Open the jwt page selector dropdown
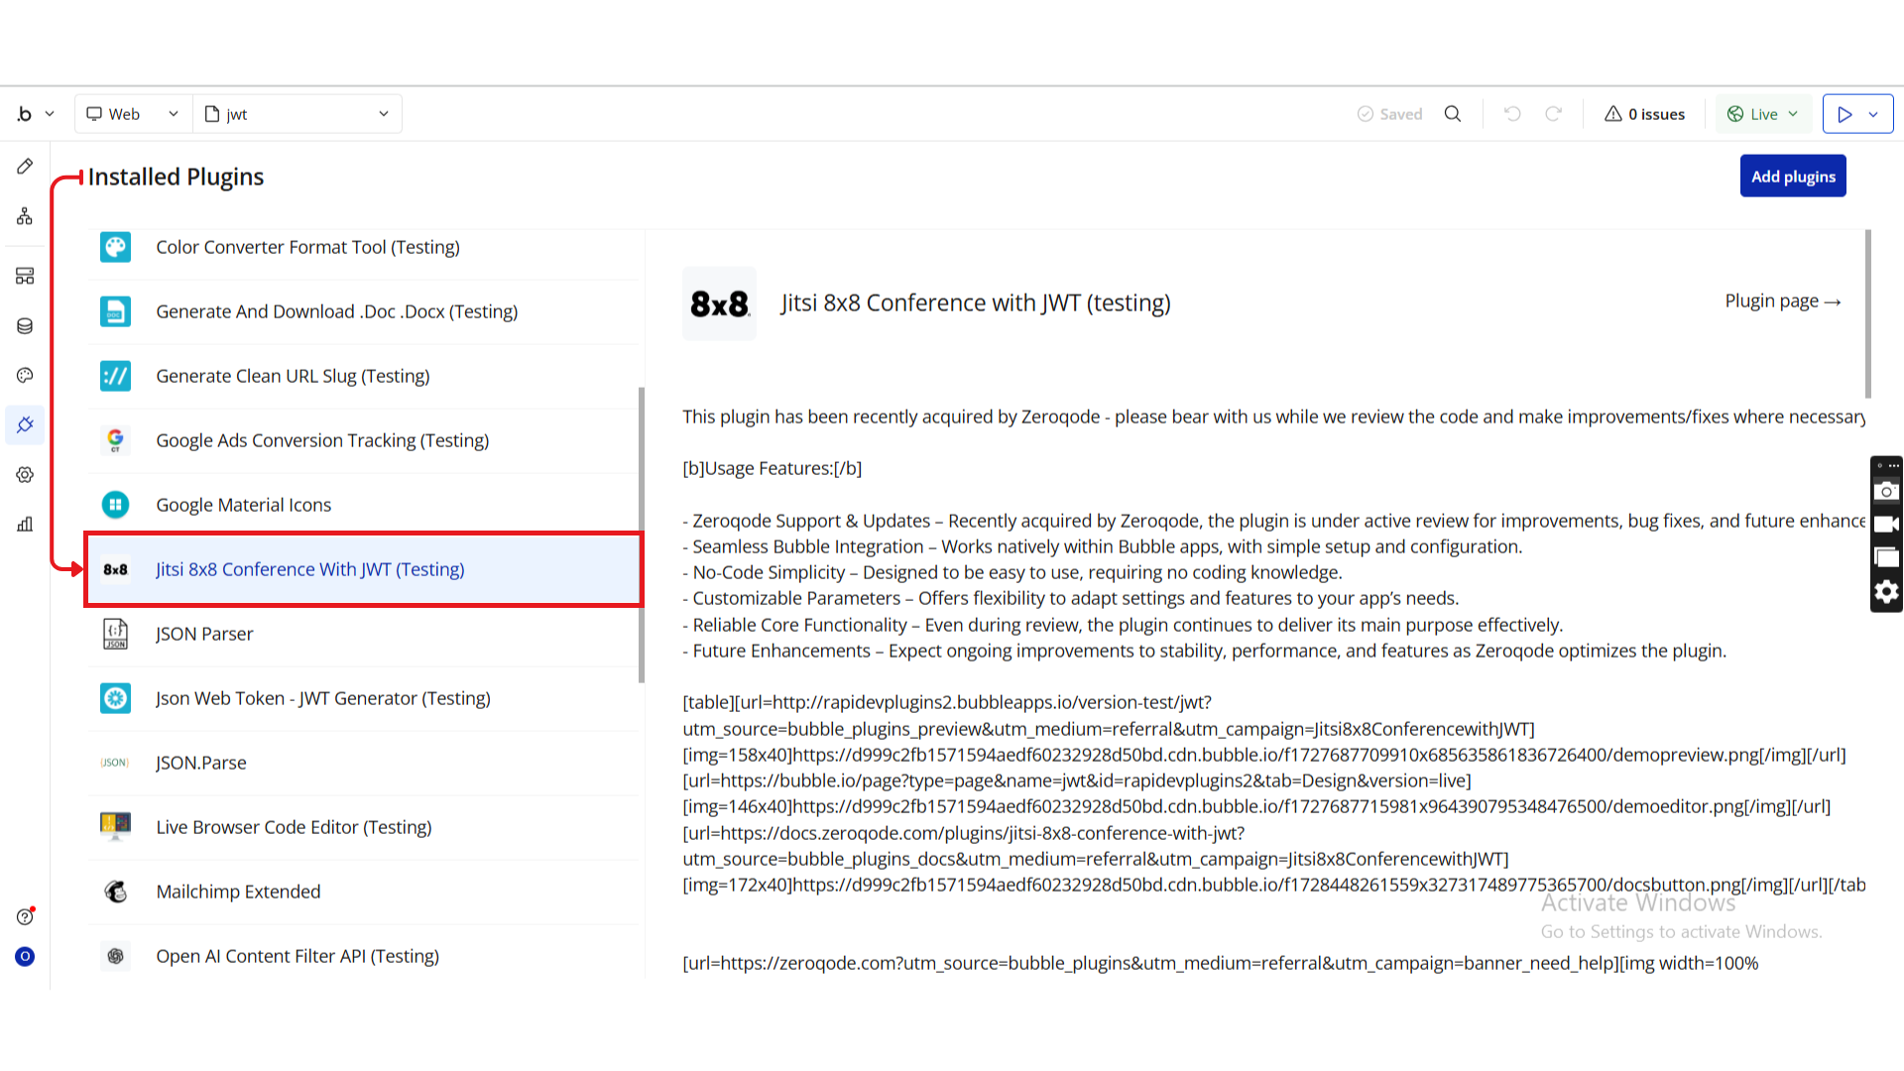This screenshot has width=1904, height=1071. (297, 114)
